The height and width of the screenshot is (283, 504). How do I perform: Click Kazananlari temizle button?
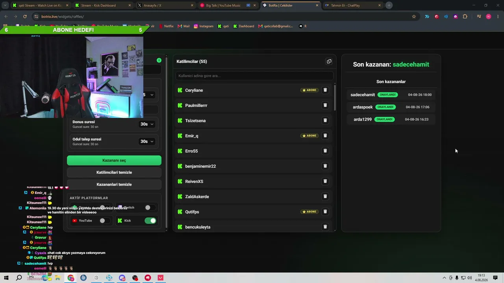[114, 184]
